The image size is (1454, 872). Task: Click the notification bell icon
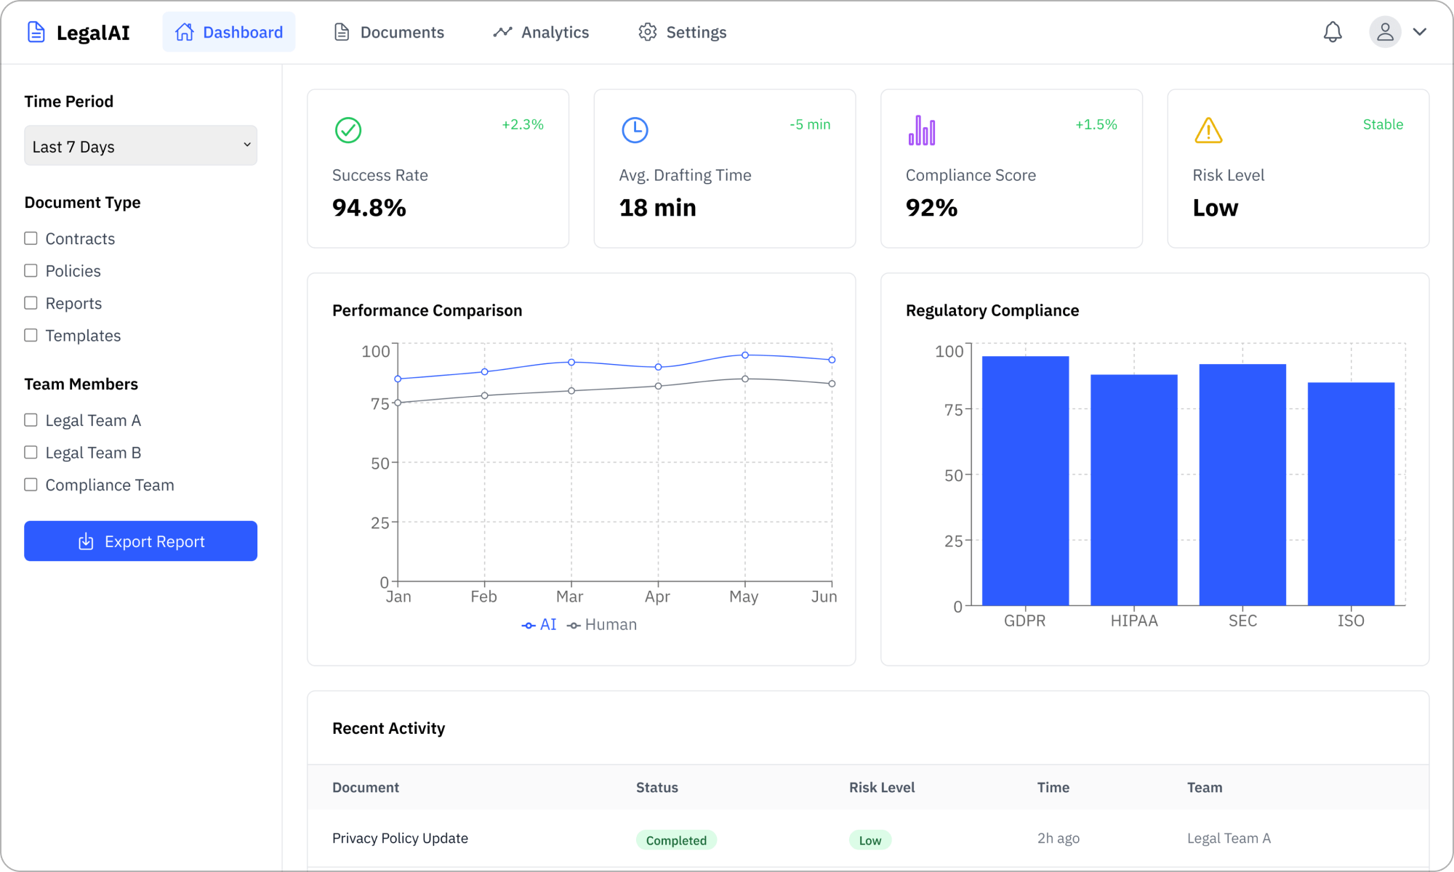click(x=1333, y=31)
